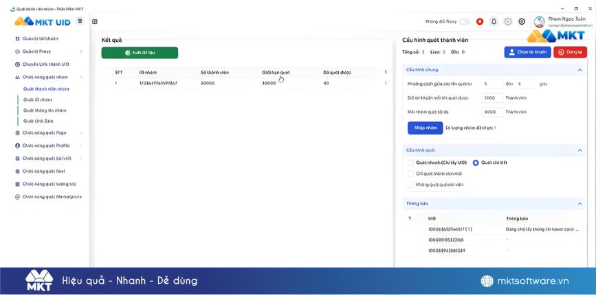The height and width of the screenshot is (295, 596).
Task: Click the Quản lý tài khoản sidebar icon
Action: coord(17,38)
